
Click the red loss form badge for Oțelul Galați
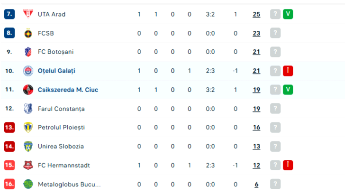point(288,71)
